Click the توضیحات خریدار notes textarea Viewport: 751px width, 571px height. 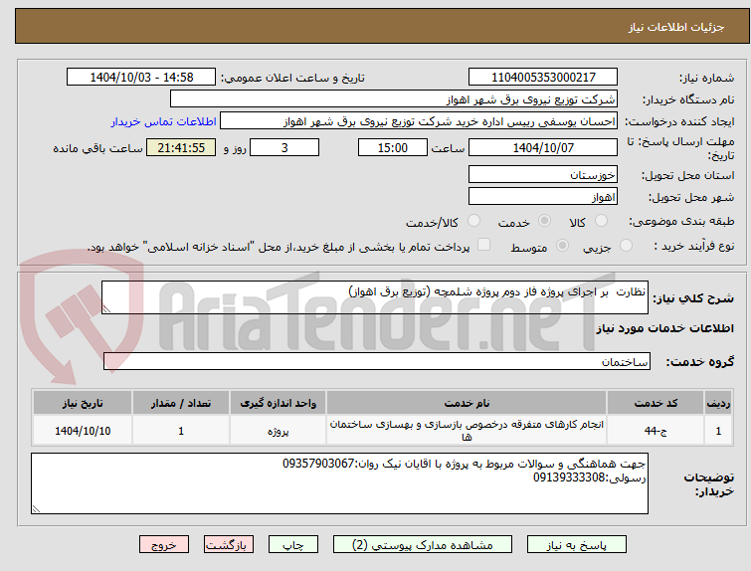[339, 483]
